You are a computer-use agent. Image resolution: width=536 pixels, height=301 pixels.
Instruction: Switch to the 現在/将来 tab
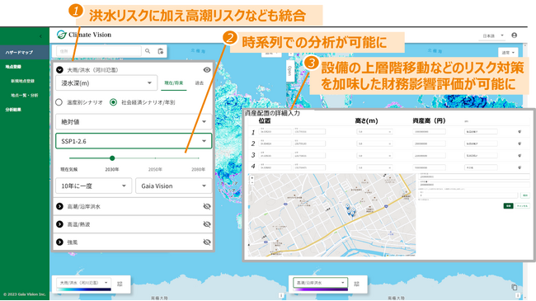(x=174, y=82)
